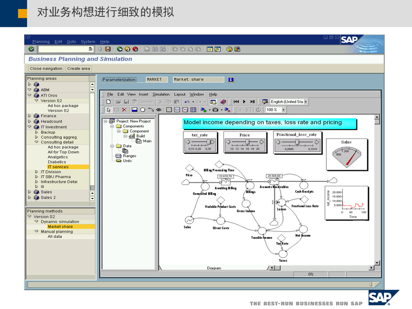This screenshot has width=412, height=309.
Task: Open the Goto menu
Action: 71,42
